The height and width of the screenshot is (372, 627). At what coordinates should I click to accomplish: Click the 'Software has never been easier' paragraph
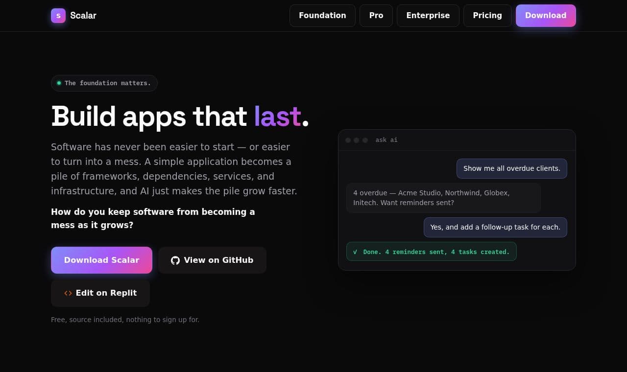(x=174, y=169)
